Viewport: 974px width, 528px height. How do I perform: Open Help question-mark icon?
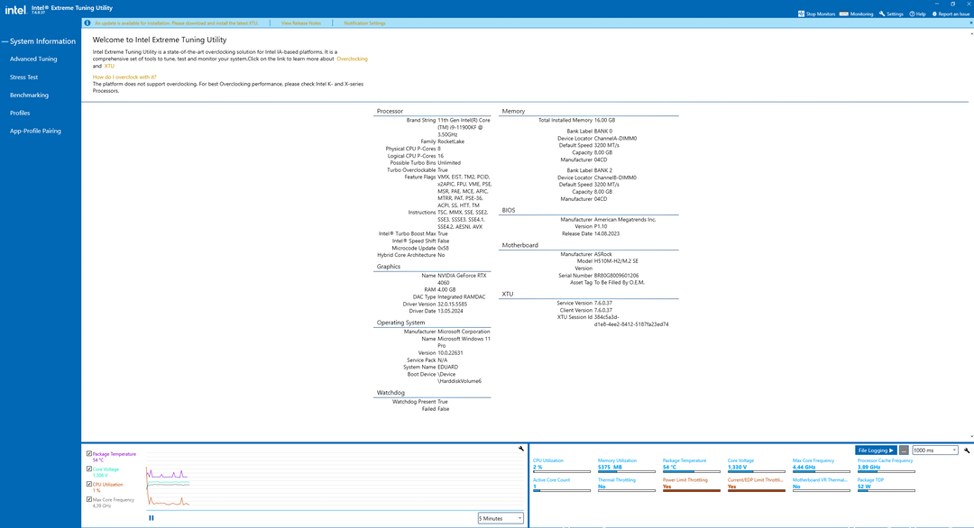coord(912,14)
